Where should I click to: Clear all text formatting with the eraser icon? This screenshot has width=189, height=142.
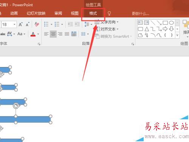point(37,24)
